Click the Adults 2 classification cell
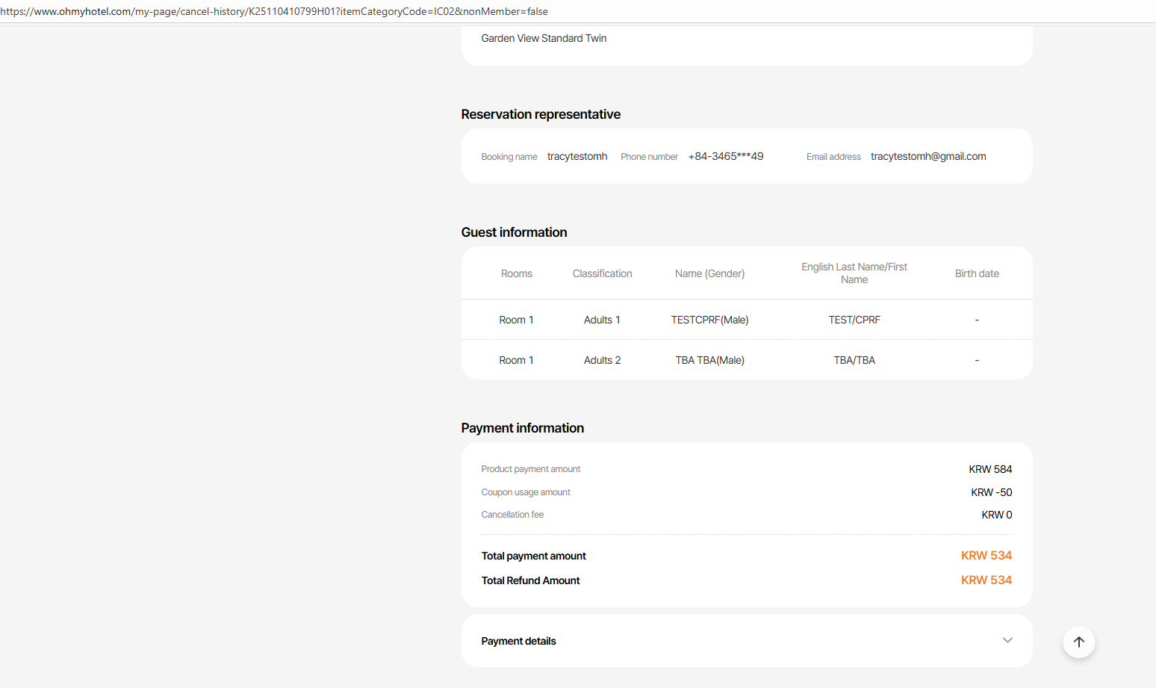The height and width of the screenshot is (688, 1156). 602,360
